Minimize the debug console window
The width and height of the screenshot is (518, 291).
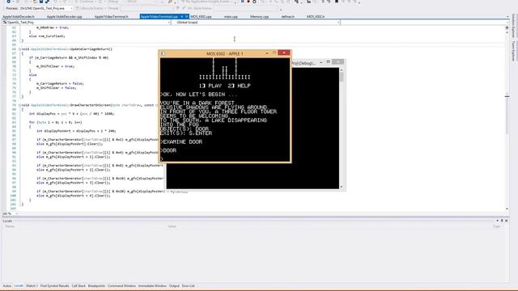[x=321, y=62]
